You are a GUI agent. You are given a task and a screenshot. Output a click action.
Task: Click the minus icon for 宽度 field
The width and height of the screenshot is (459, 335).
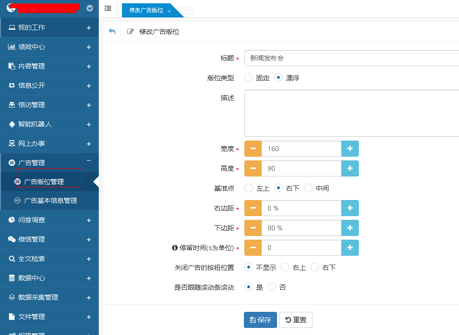(253, 149)
